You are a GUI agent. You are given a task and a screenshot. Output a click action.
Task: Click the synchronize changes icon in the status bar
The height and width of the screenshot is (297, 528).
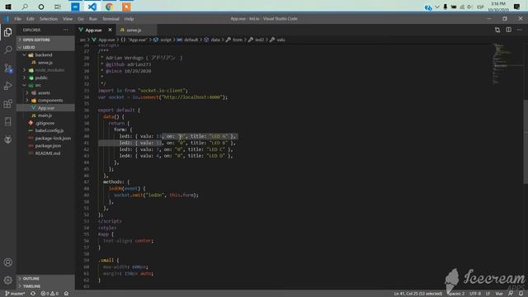point(33,294)
